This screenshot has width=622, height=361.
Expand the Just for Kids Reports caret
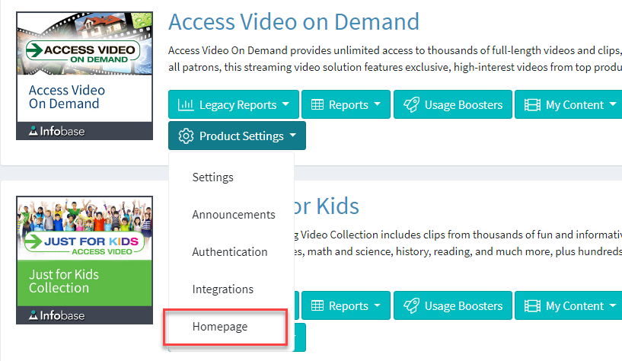pos(378,305)
